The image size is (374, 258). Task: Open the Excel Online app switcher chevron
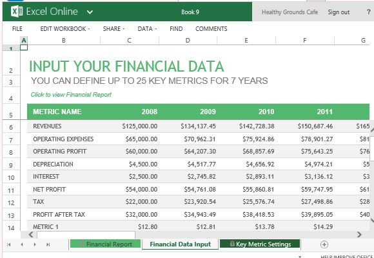point(90,12)
